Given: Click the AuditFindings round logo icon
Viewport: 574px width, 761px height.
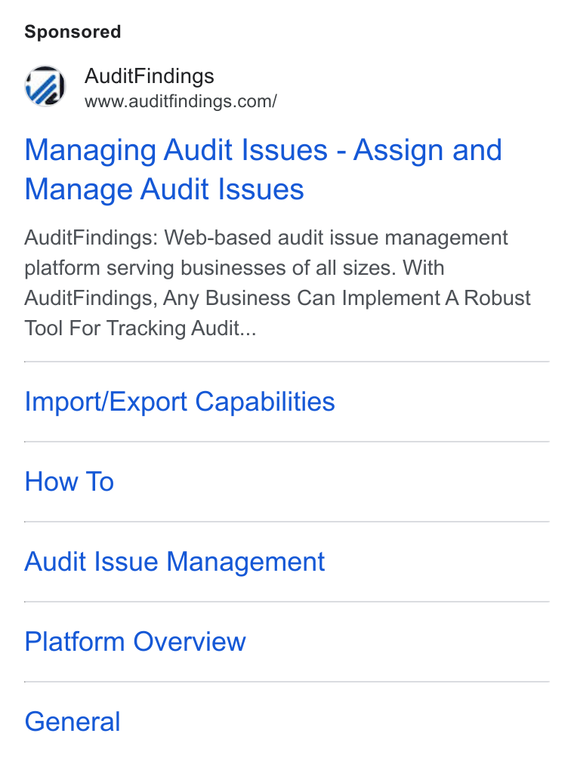Looking at the screenshot, I should [45, 86].
